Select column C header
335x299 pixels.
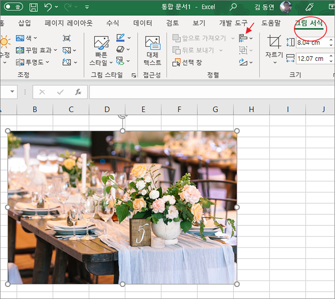(x=71, y=110)
